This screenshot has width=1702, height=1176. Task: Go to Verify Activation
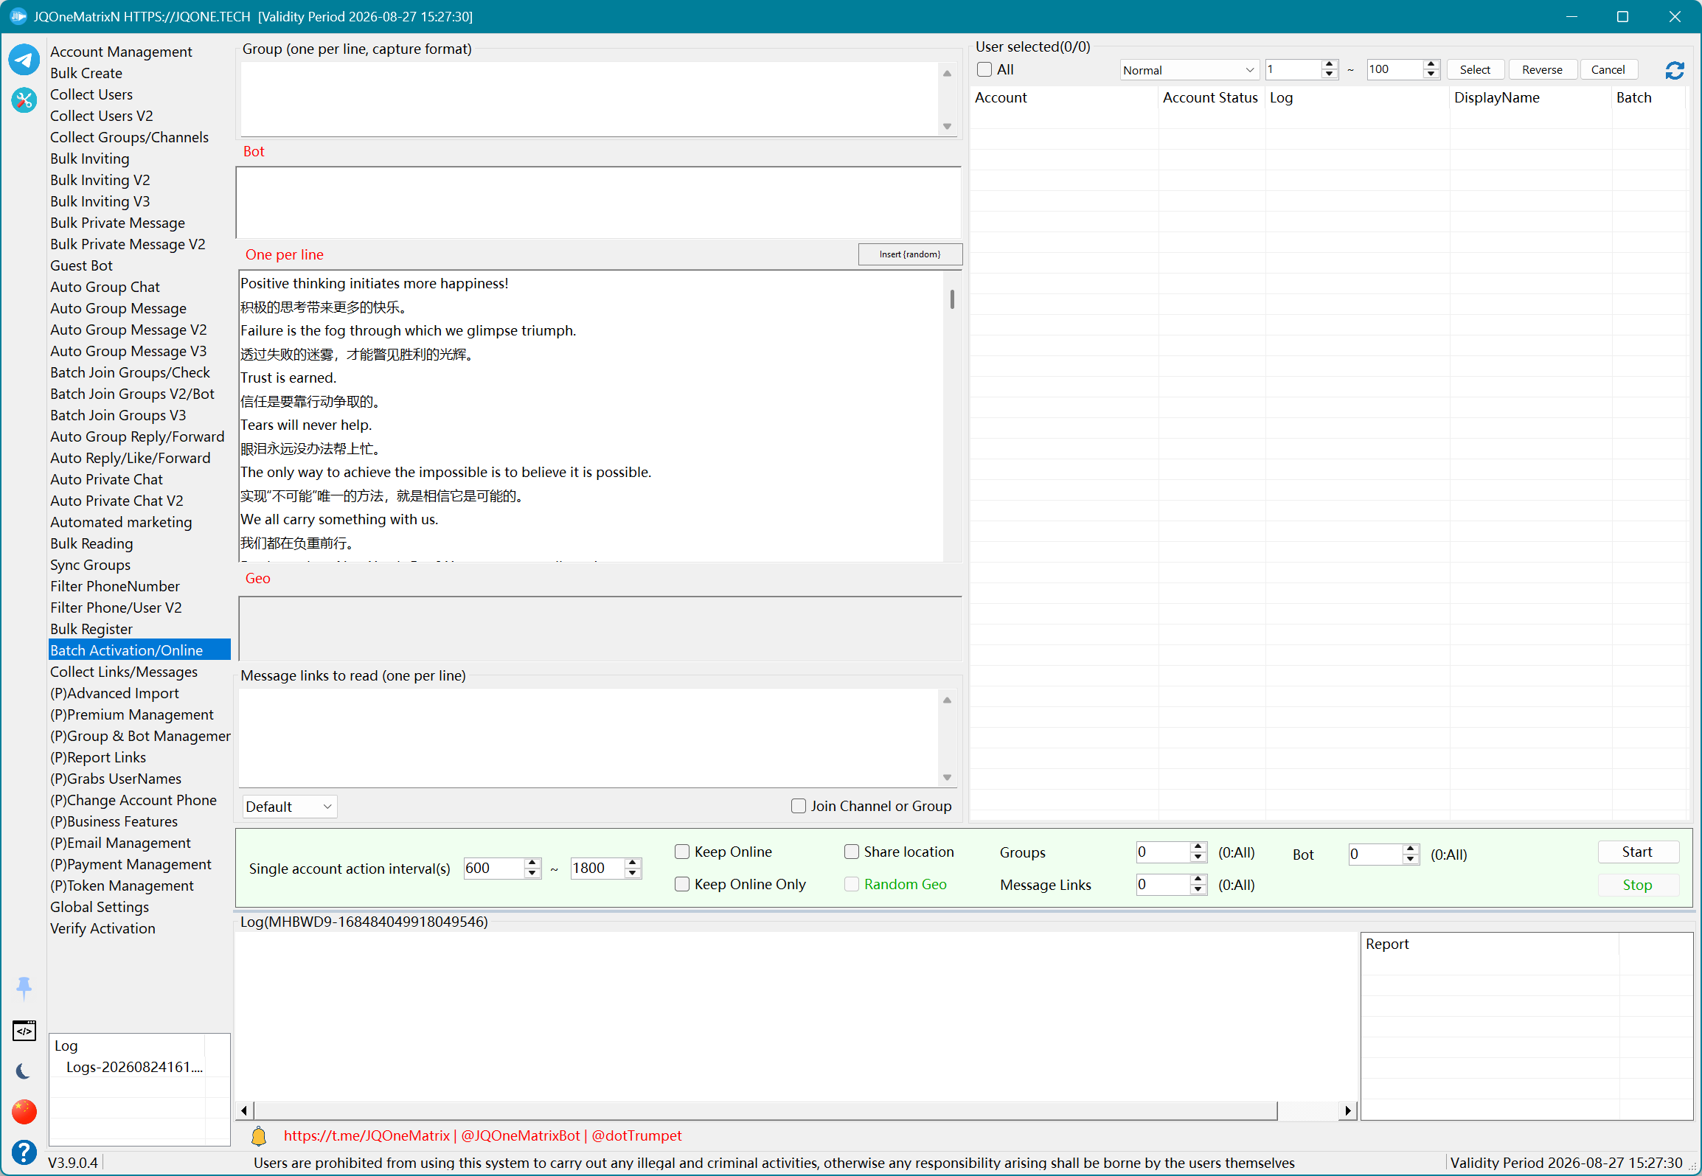tap(103, 928)
